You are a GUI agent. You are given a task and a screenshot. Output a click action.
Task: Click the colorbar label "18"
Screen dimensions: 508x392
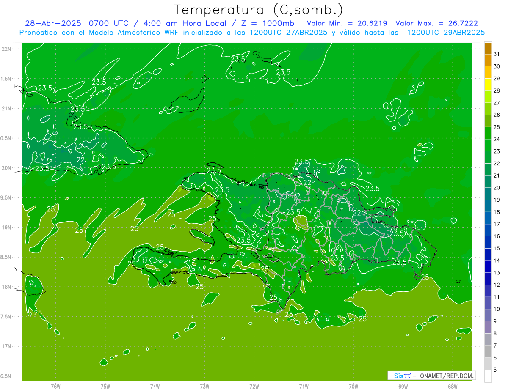(x=497, y=212)
